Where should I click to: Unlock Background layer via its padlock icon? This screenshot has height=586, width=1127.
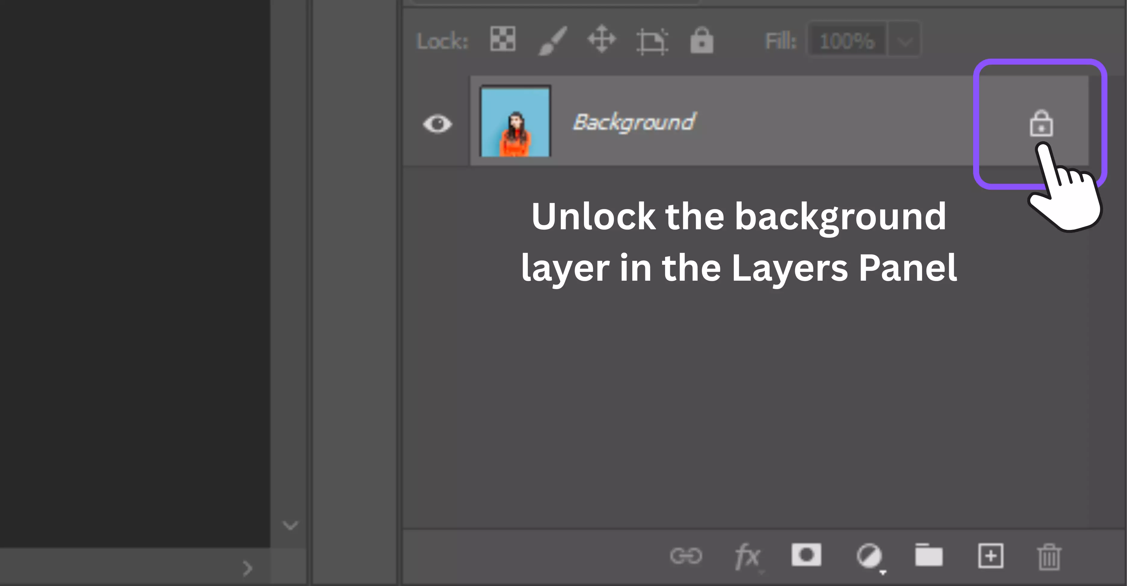pos(1041,124)
